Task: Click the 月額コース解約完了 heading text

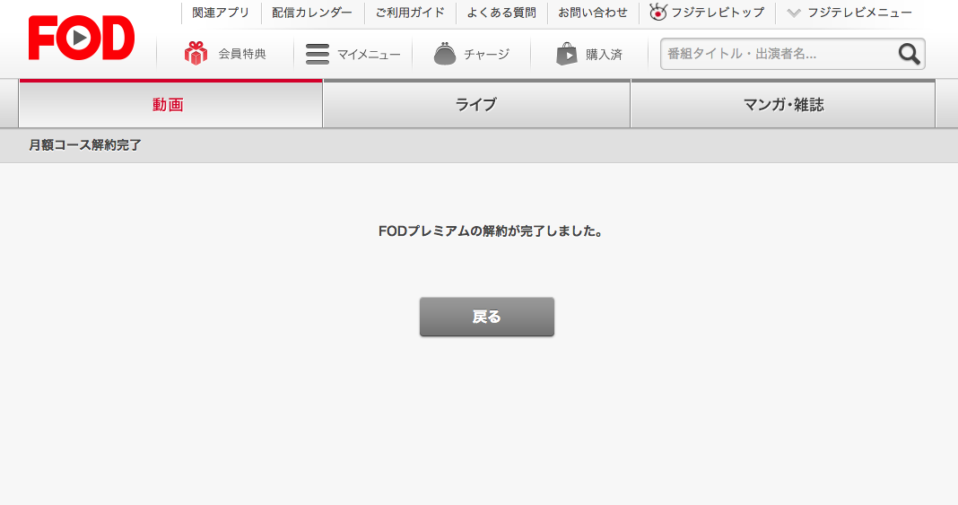Action: [x=85, y=144]
